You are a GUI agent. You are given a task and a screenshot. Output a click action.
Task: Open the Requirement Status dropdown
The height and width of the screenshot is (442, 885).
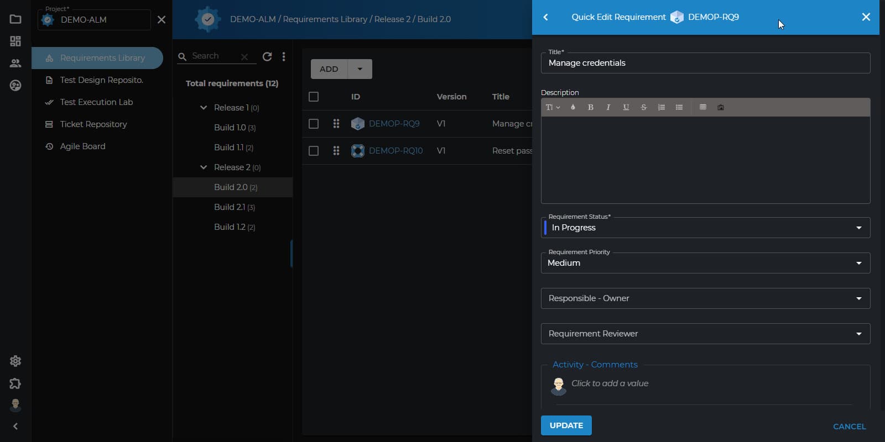click(x=705, y=228)
